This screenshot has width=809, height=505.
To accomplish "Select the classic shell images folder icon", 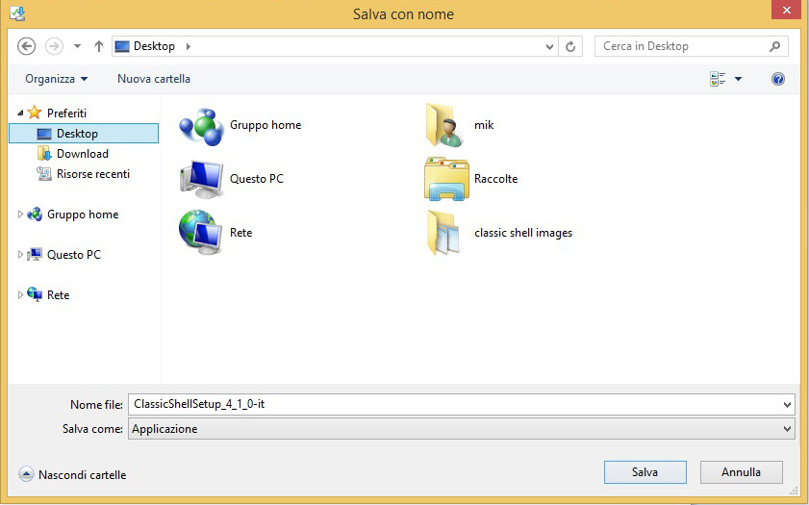I will [x=443, y=233].
